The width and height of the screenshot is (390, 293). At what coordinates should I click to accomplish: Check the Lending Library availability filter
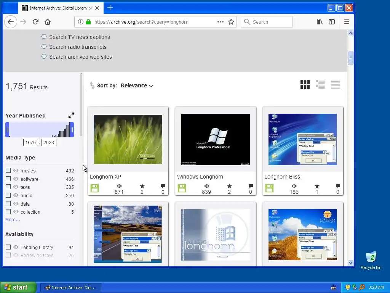(x=8, y=247)
